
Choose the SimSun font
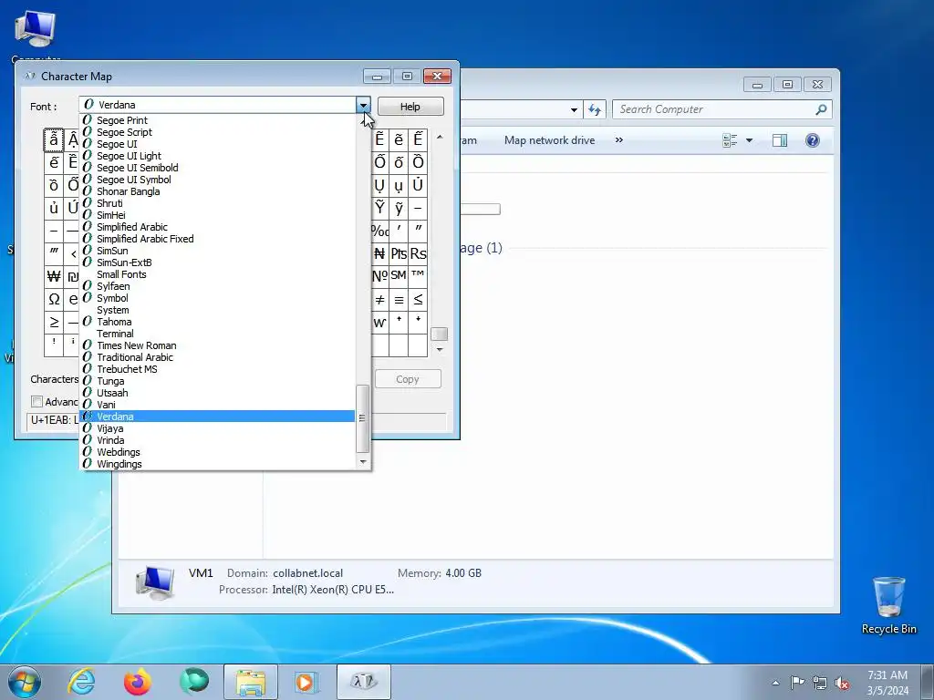[x=217, y=251]
